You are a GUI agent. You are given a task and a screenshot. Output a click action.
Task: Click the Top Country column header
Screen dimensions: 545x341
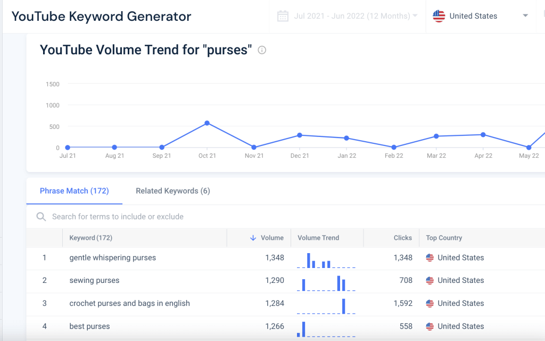pyautogui.click(x=444, y=238)
